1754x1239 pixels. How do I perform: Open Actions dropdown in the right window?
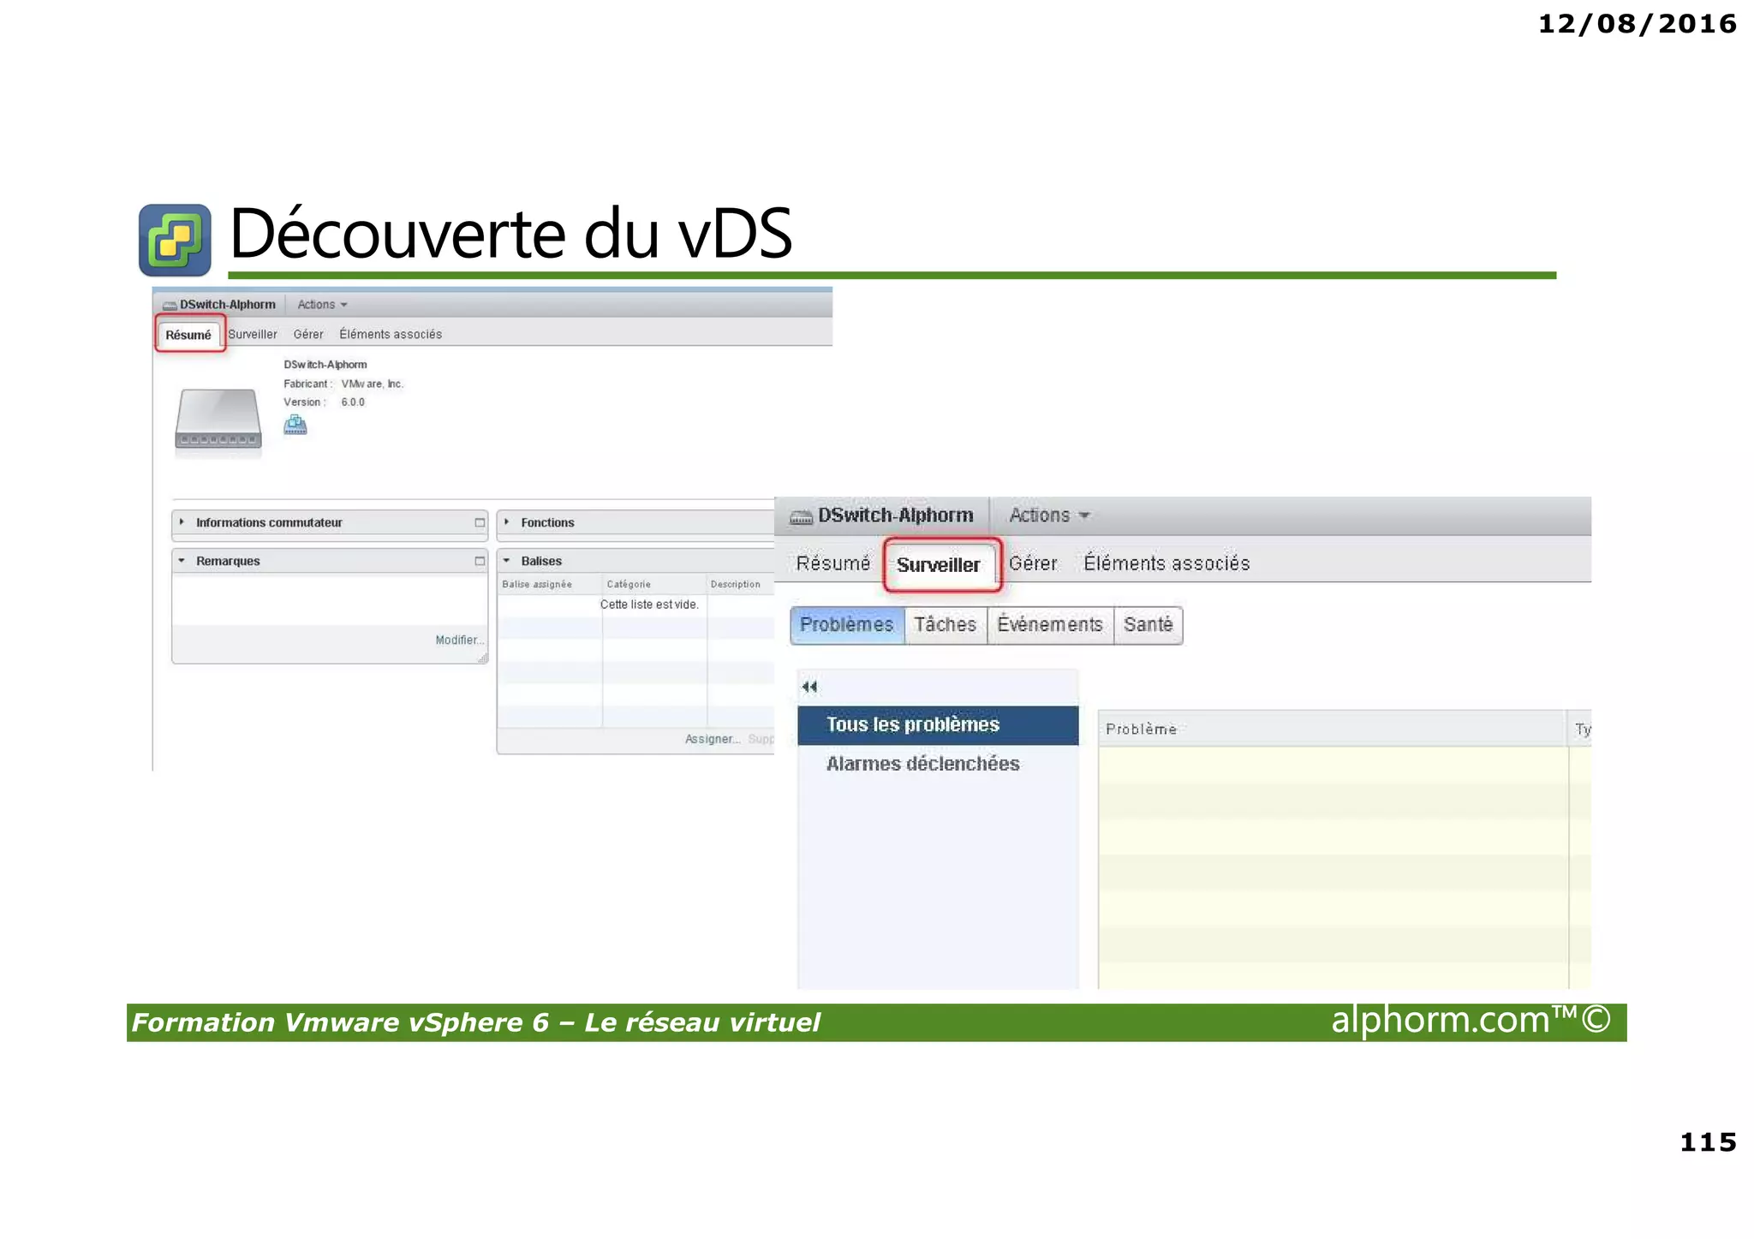1049,515
